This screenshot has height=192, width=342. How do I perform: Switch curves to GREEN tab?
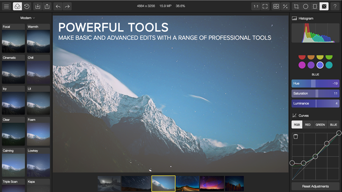320,125
